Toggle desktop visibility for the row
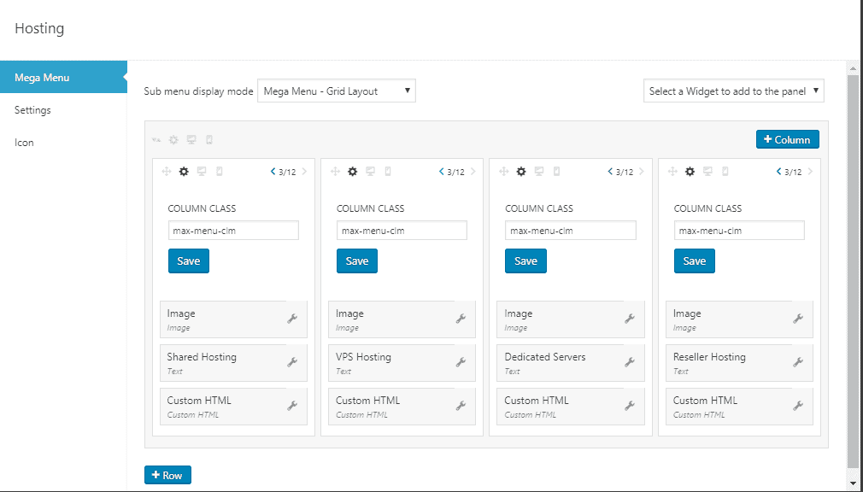863x492 pixels. (191, 140)
